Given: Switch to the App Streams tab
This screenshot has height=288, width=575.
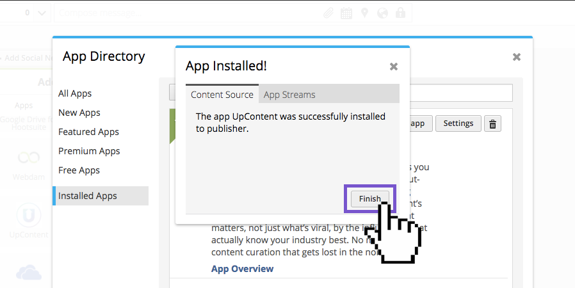Looking at the screenshot, I should pyautogui.click(x=289, y=95).
